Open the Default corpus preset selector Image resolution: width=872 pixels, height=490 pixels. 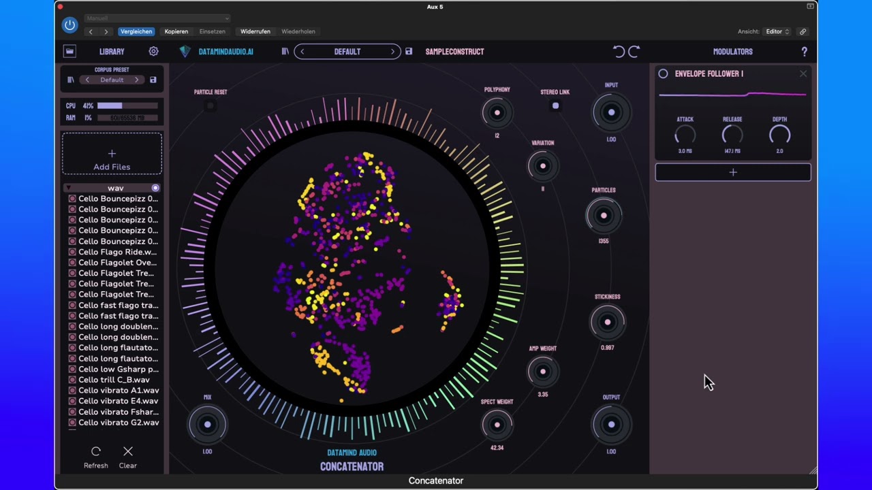(112, 80)
